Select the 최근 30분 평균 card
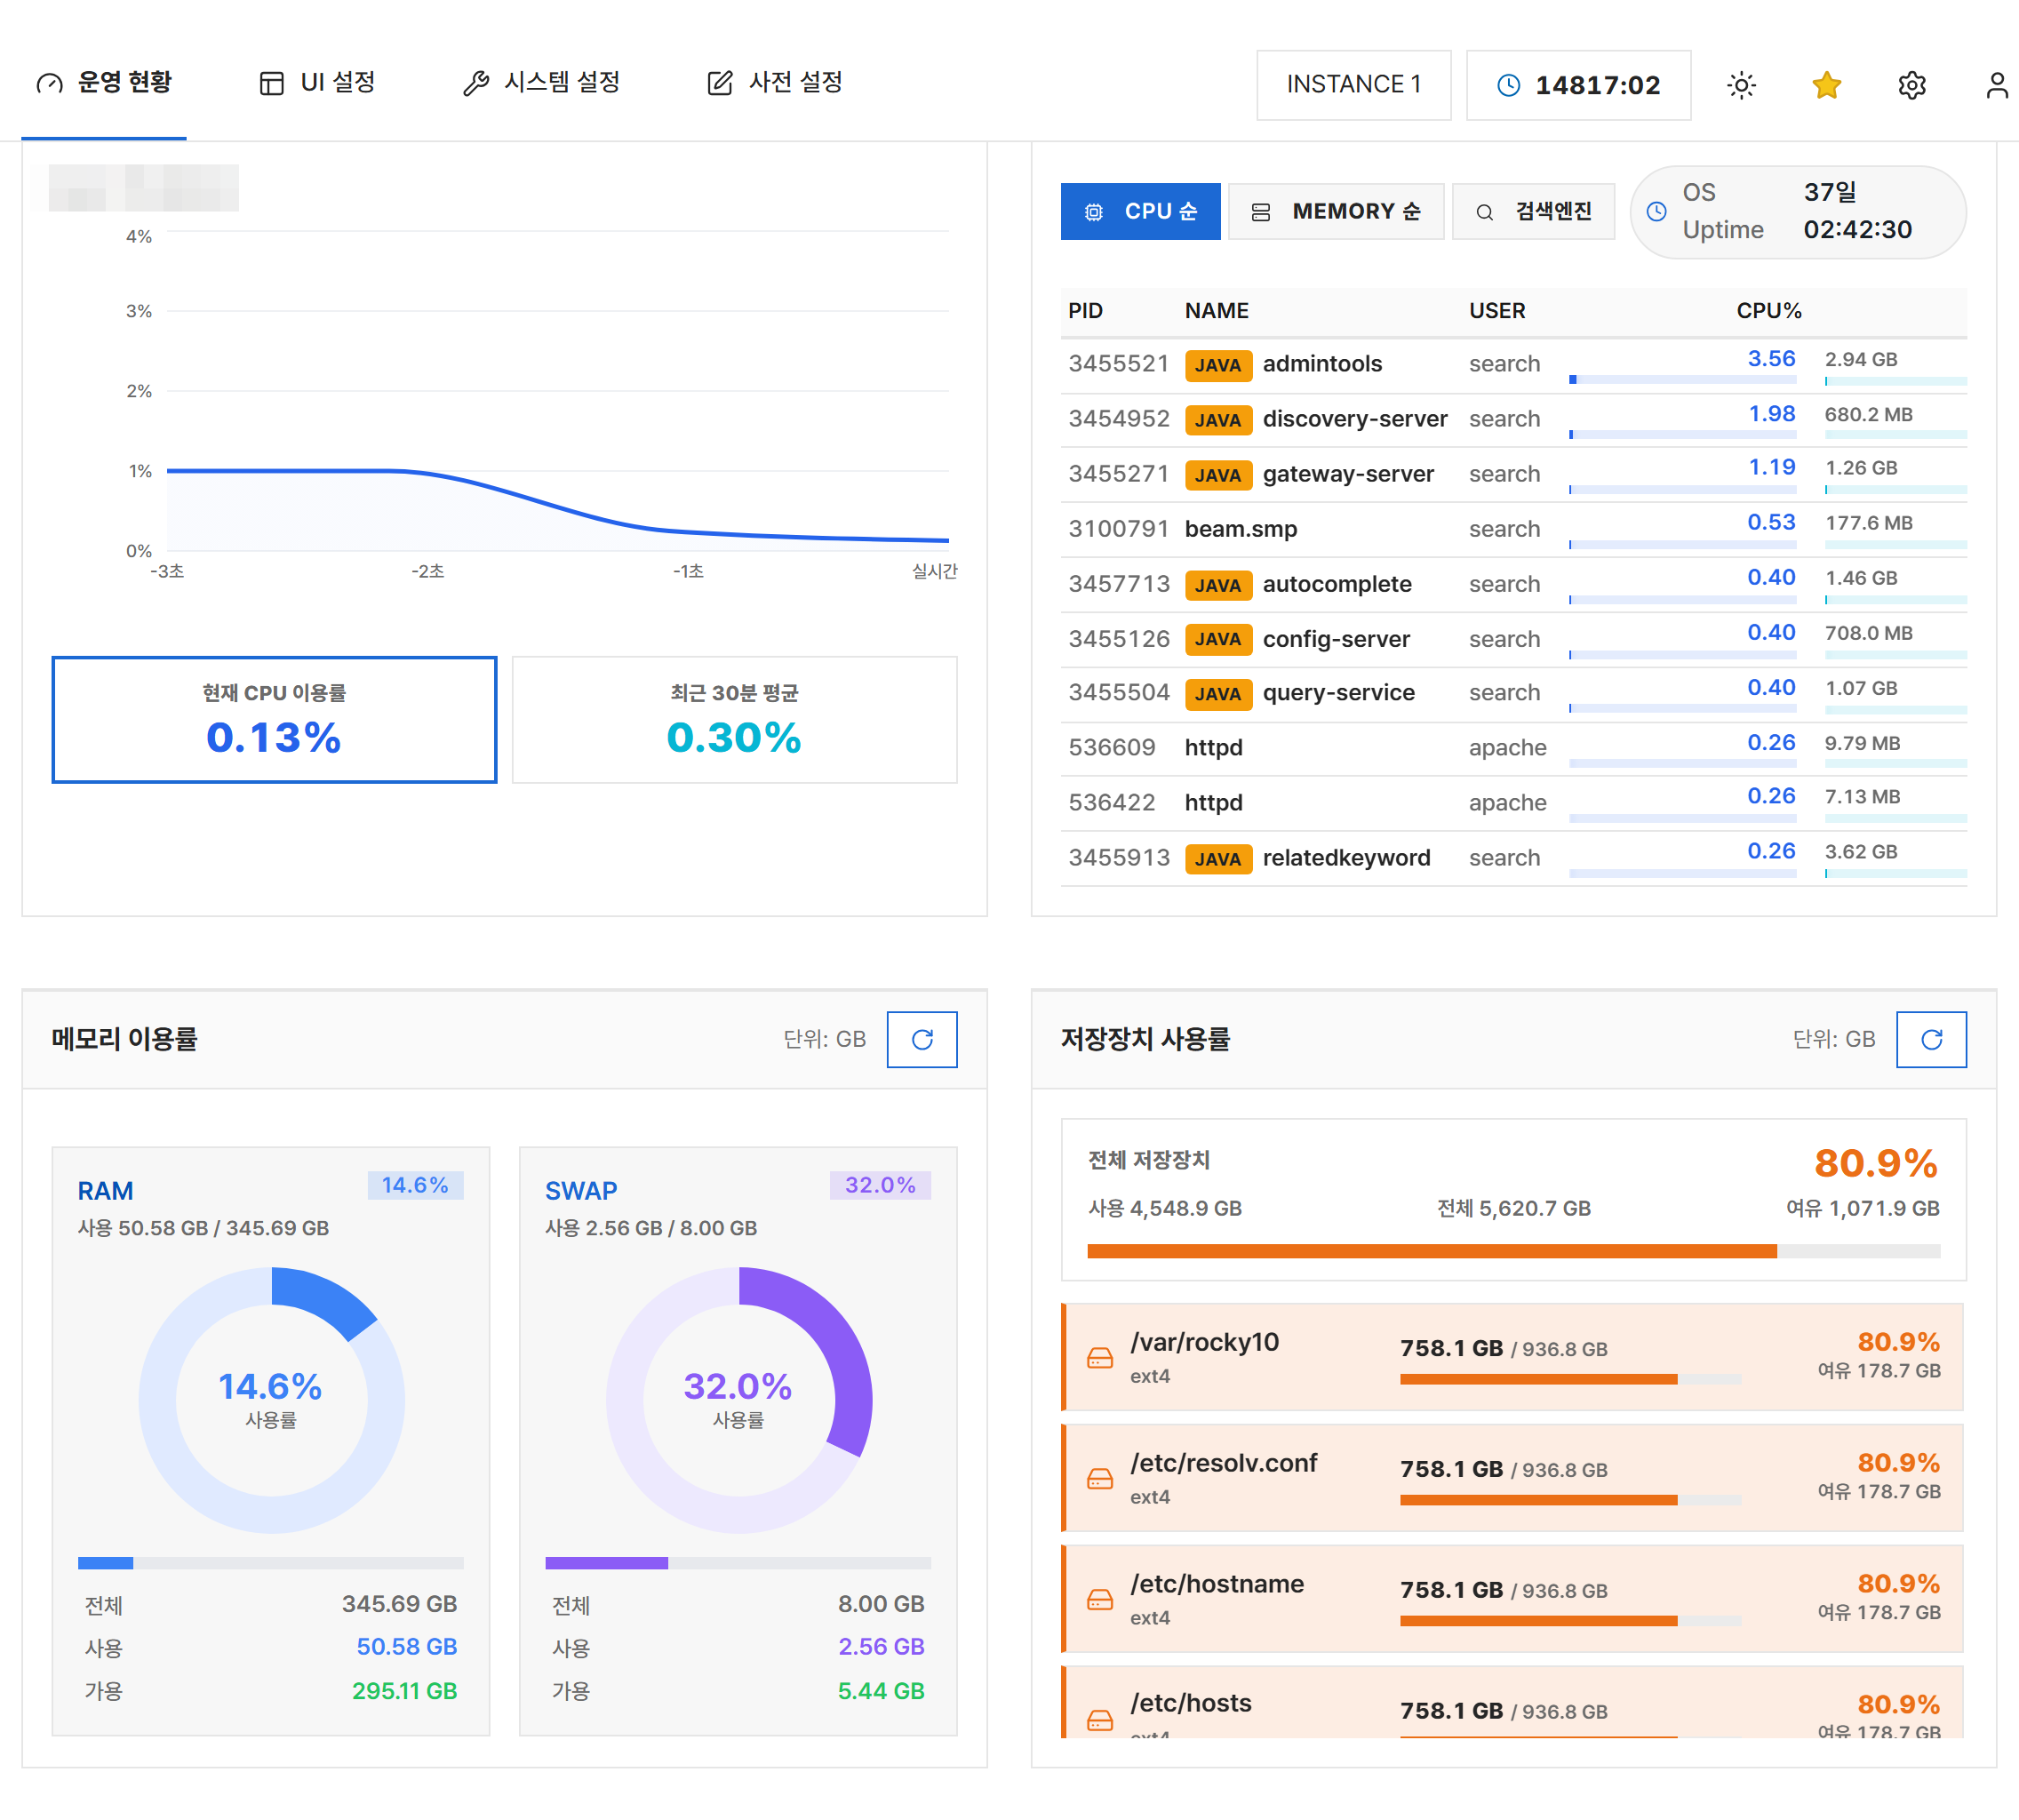The height and width of the screenshot is (1820, 2019). (734, 719)
